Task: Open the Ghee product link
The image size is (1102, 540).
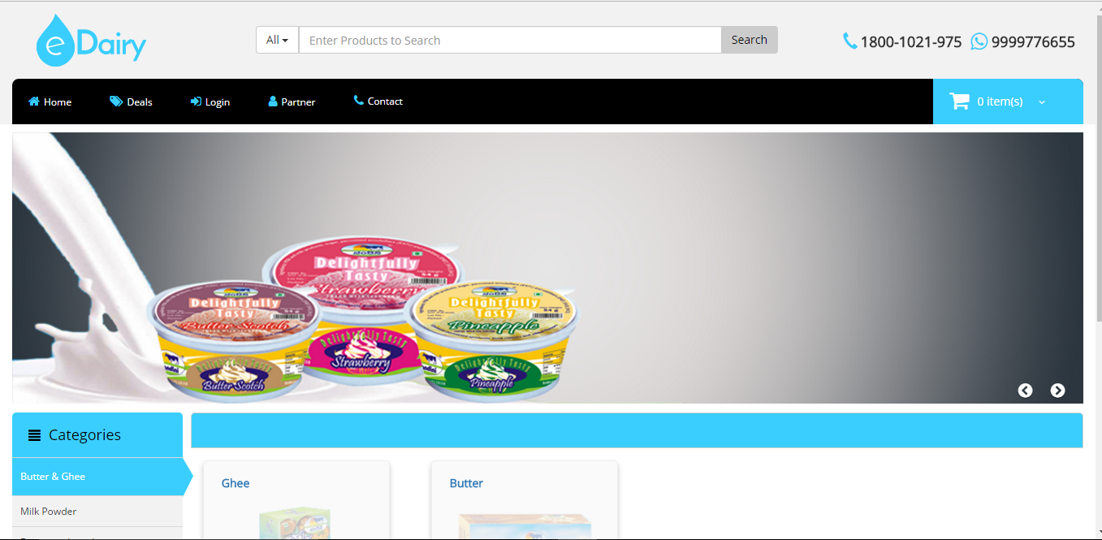Action: pos(236,483)
